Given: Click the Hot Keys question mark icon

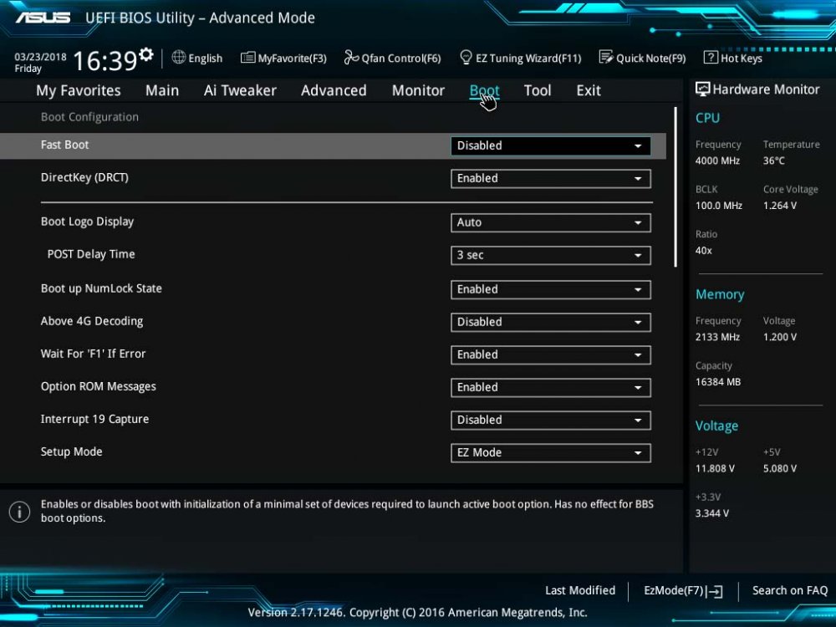Looking at the screenshot, I should (x=710, y=57).
